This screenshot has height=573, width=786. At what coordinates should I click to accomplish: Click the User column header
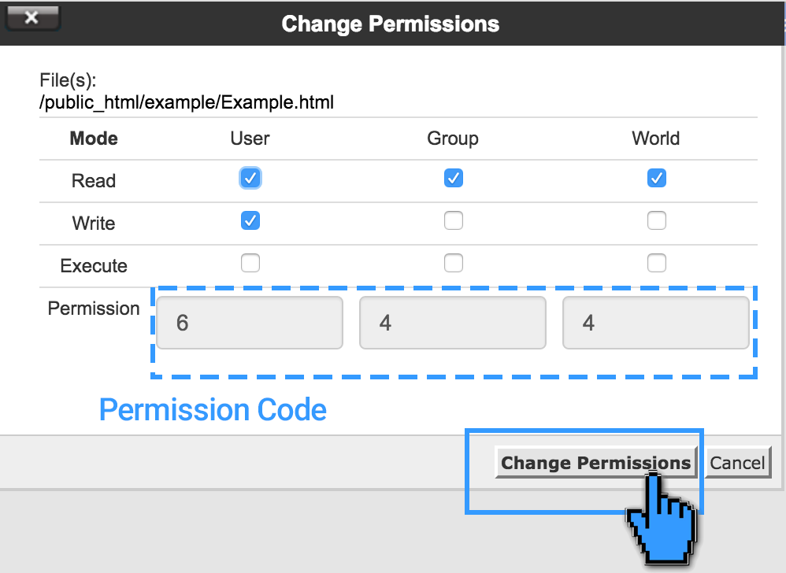tap(250, 139)
